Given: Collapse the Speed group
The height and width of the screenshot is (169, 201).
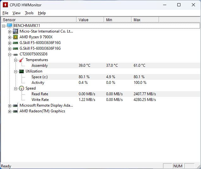Looking at the screenshot, I should coord(15,89).
